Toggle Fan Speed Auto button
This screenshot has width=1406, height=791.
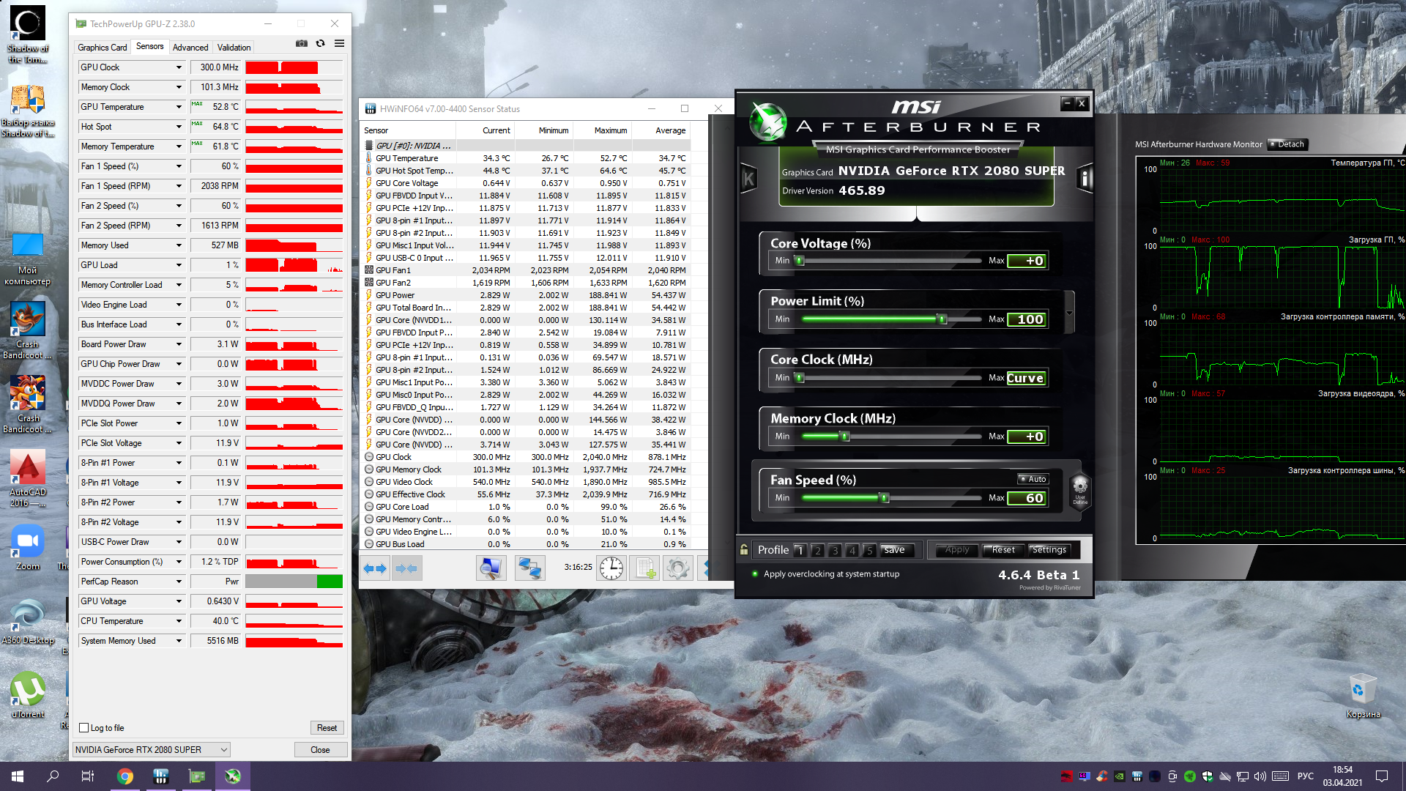[x=1033, y=479]
